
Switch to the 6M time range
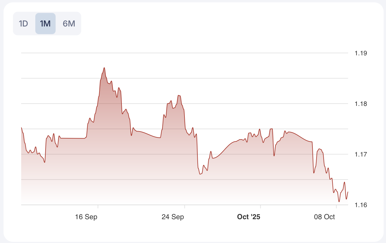pos(69,24)
